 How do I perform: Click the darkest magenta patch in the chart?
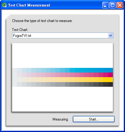tap(110, 75)
